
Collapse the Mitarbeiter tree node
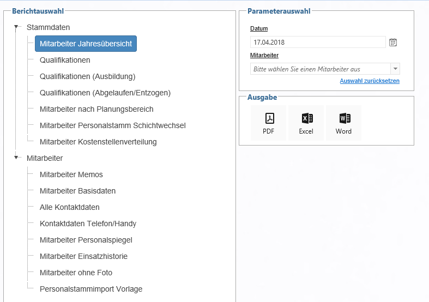coord(16,158)
